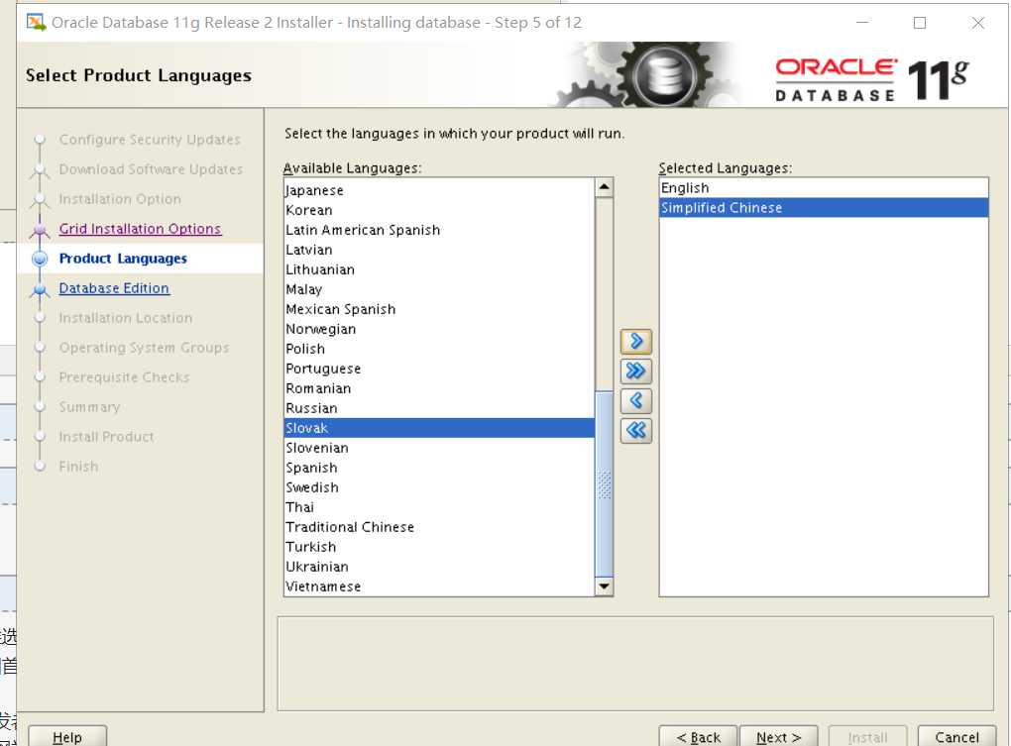Proceed with the Next button
The image size is (1011, 746).
click(x=779, y=737)
